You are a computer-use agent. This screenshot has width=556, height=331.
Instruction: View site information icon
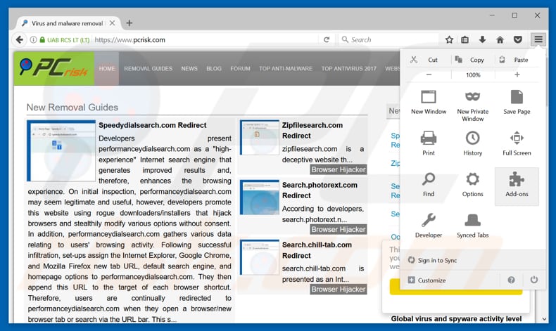33,39
